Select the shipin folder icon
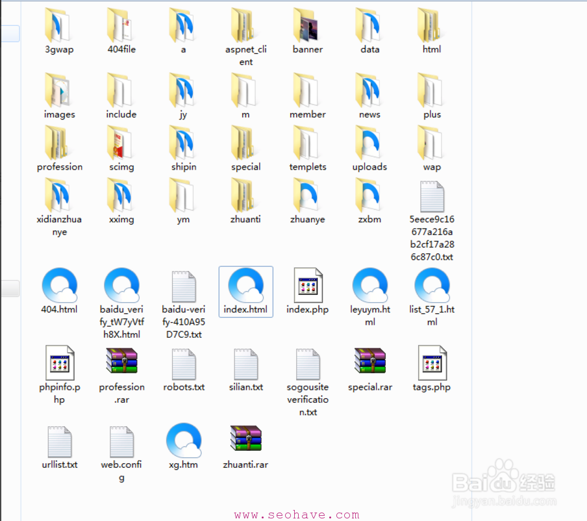Image resolution: width=587 pixels, height=521 pixels. tap(182, 142)
